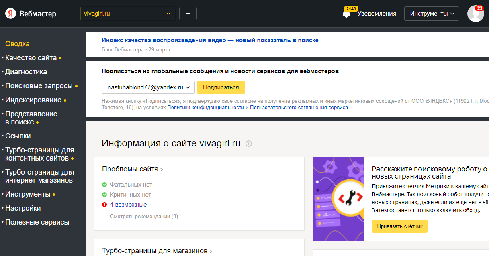Screen dimensions: 489x256
Task: Open Настройки in the sidebar
Action: click(x=23, y=208)
